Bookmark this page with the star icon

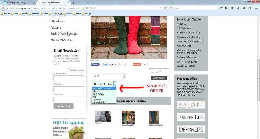coord(221,8)
